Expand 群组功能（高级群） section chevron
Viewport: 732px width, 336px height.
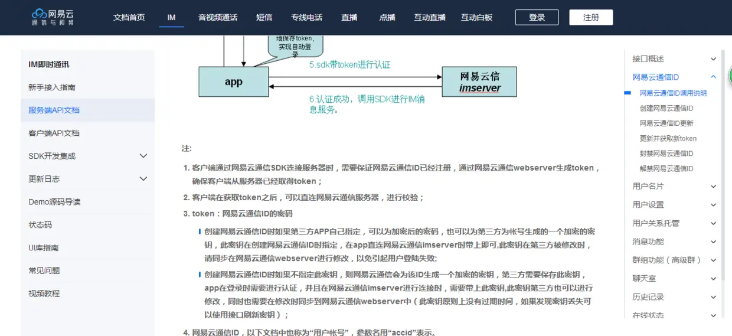click(x=714, y=260)
